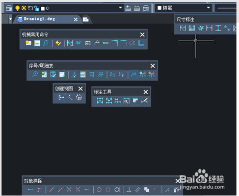Expand the layer 0 dropdown list
Image resolution: width=239 pixels, height=196 pixels.
120,8
